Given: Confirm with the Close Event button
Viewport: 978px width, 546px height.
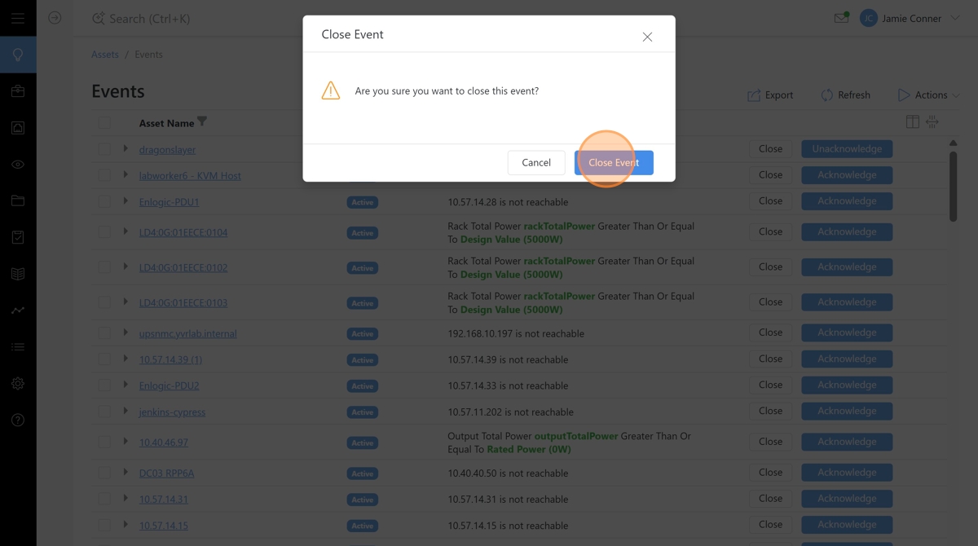Looking at the screenshot, I should [614, 162].
